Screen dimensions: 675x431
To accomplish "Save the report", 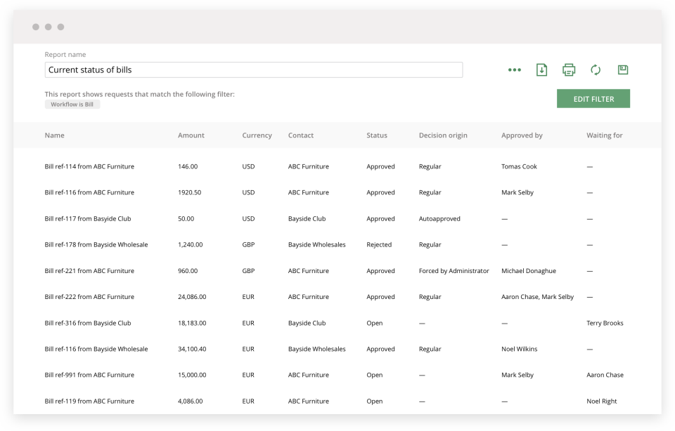I will [622, 69].
